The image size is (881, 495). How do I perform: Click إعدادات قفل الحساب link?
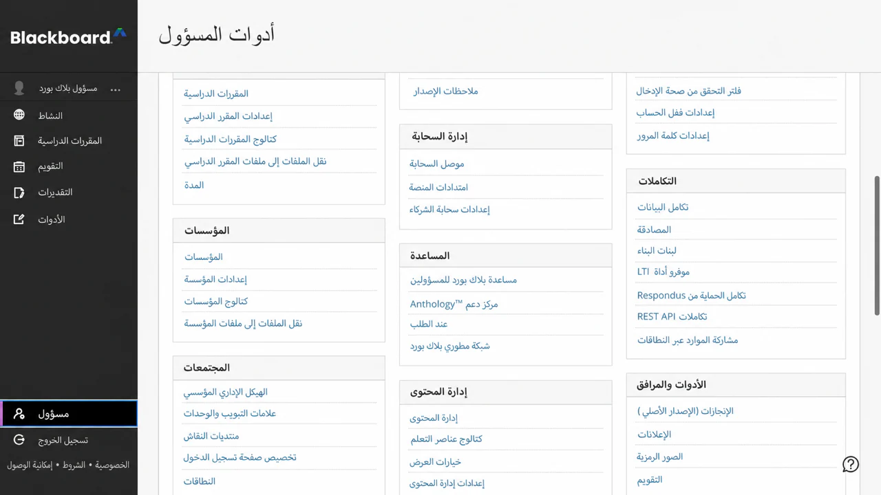676,113
